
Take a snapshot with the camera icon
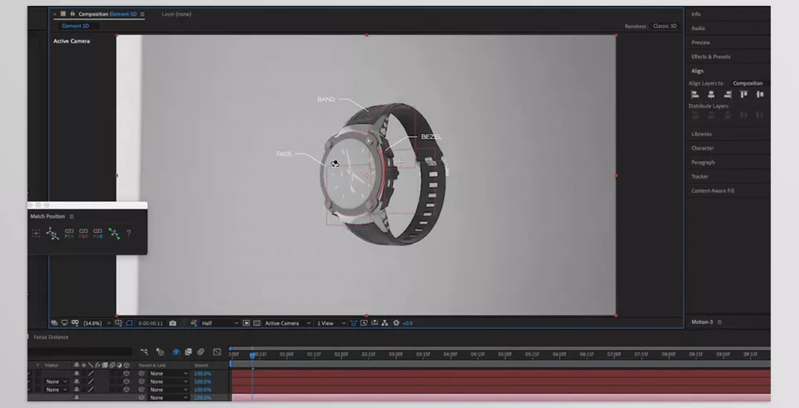(x=172, y=323)
